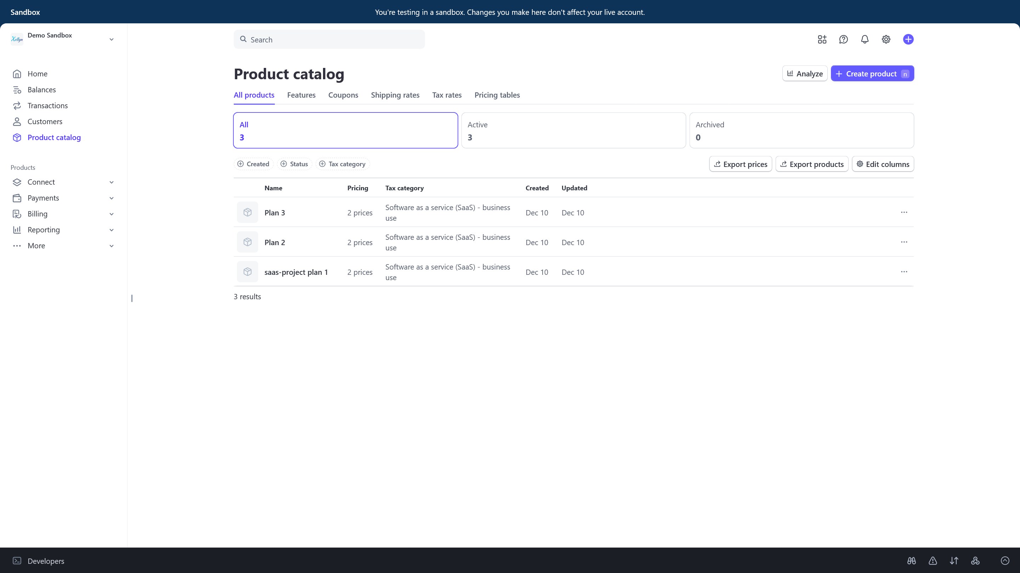Open the apps grid icon
This screenshot has height=573, width=1020.
pos(822,39)
